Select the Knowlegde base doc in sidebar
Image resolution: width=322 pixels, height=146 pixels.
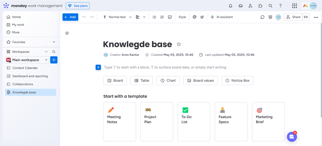[30, 92]
